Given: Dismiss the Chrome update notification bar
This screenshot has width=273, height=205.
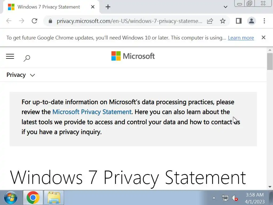Looking at the screenshot, I should pyautogui.click(x=263, y=38).
